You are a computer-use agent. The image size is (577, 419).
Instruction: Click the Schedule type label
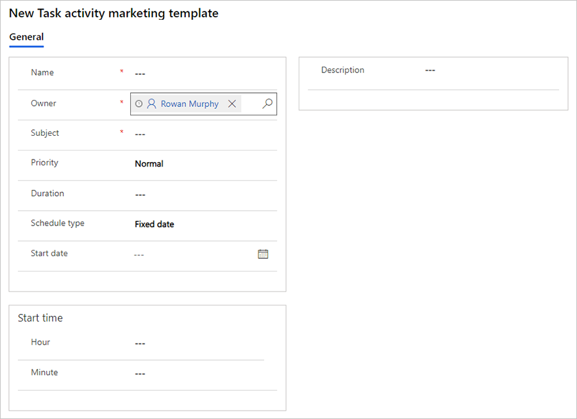(58, 224)
